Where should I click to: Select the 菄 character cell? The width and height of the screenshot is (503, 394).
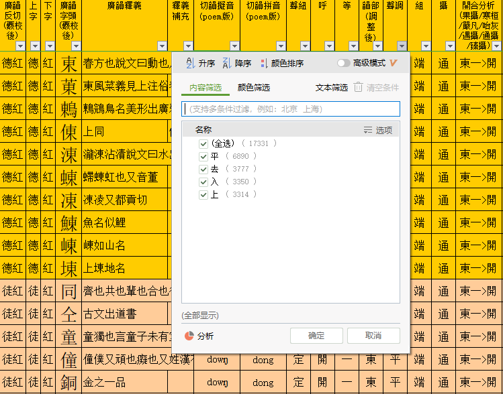click(68, 86)
